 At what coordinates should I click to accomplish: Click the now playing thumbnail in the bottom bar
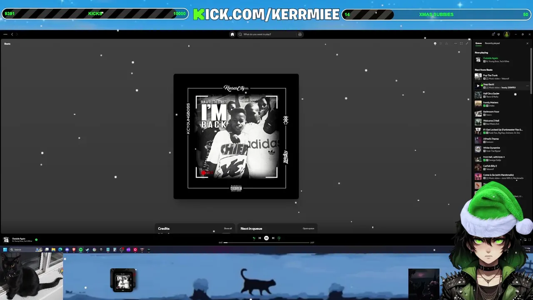tap(6, 240)
